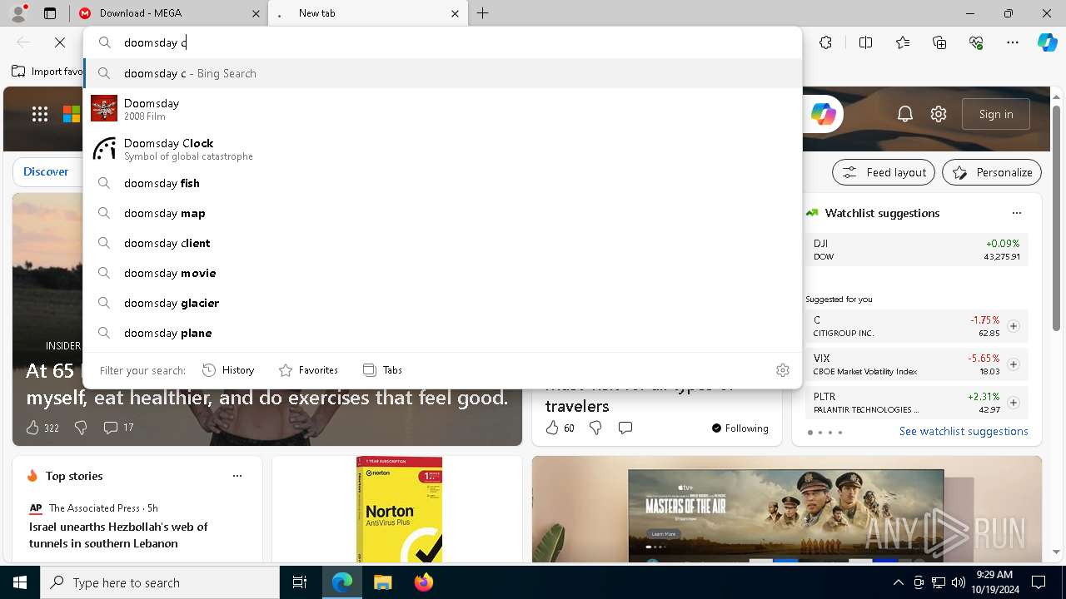The width and height of the screenshot is (1066, 599).
Task: Click the Sign in button
Action: pyautogui.click(x=996, y=114)
